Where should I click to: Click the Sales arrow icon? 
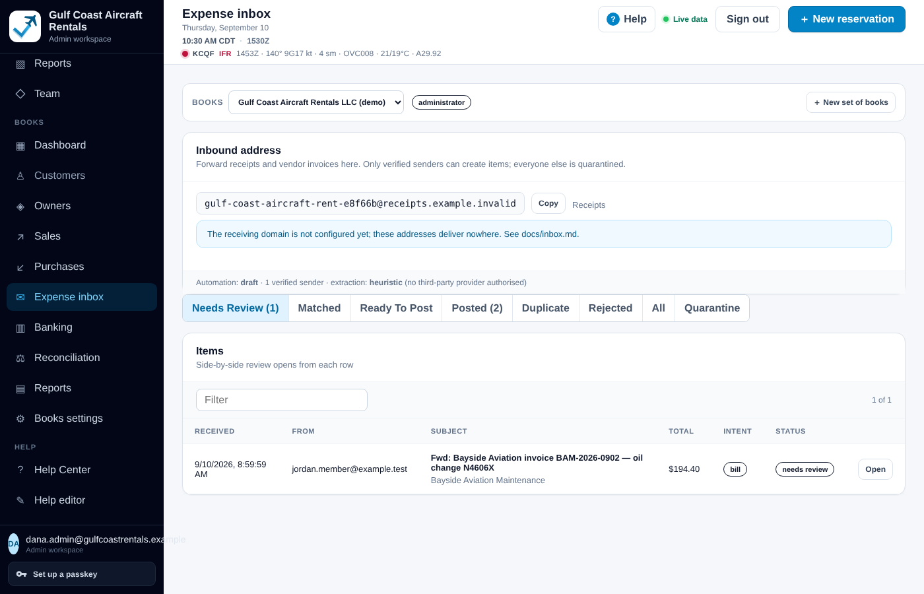(20, 237)
